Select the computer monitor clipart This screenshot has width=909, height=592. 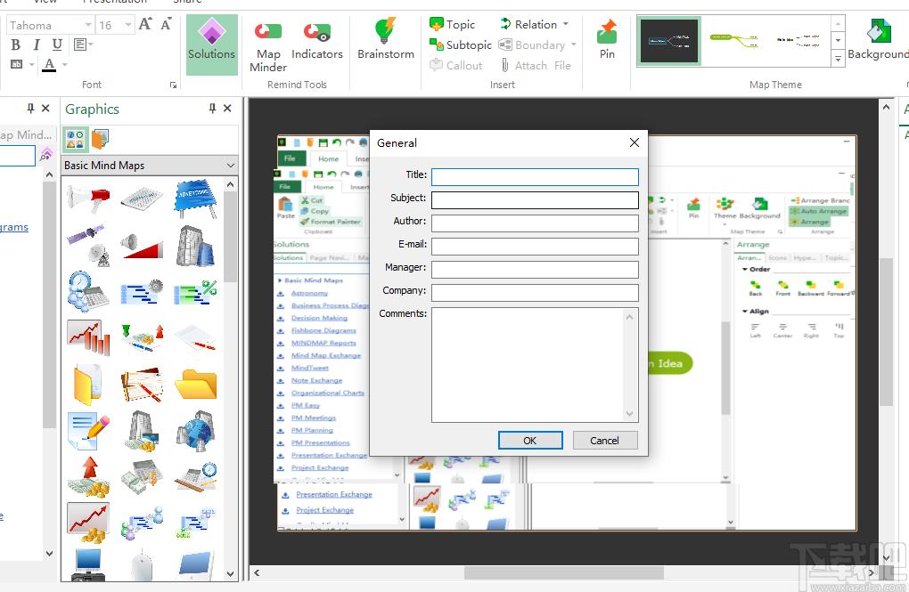[88, 564]
